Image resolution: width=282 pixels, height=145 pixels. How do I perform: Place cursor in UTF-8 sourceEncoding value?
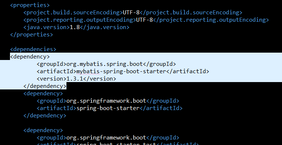(x=131, y=13)
